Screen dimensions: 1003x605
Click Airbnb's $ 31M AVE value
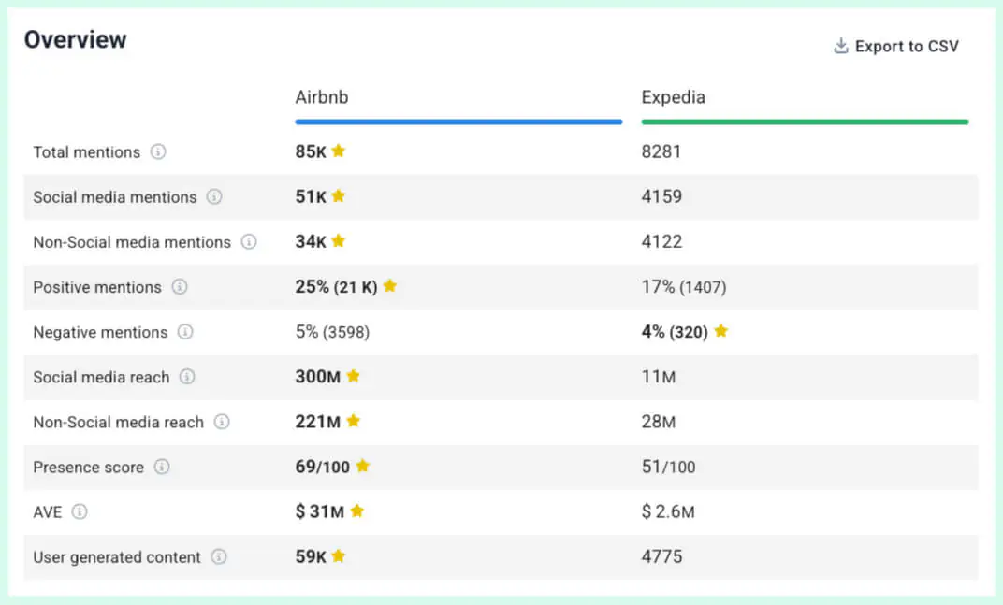(x=319, y=511)
